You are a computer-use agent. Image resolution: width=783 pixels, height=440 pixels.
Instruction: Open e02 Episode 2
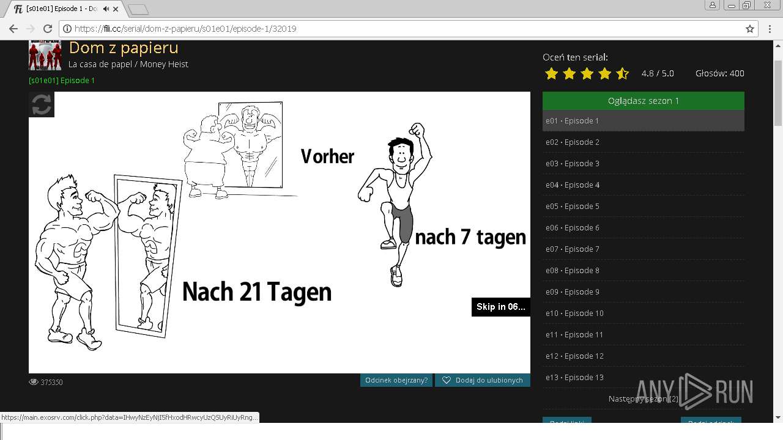(644, 142)
